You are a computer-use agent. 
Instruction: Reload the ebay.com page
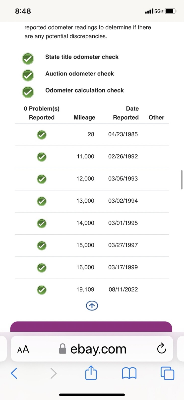(162, 348)
